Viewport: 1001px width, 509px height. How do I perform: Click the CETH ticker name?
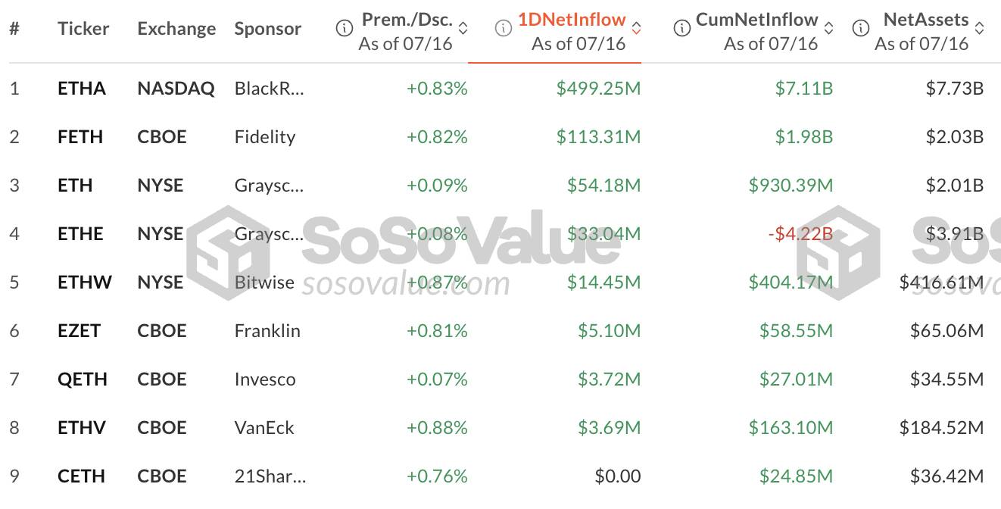point(81,476)
